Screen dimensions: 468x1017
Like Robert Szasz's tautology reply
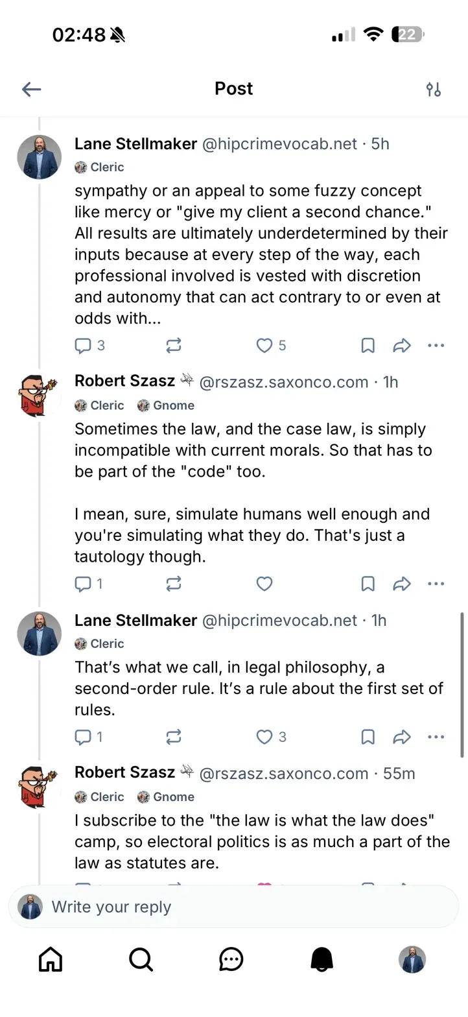pyautogui.click(x=264, y=584)
